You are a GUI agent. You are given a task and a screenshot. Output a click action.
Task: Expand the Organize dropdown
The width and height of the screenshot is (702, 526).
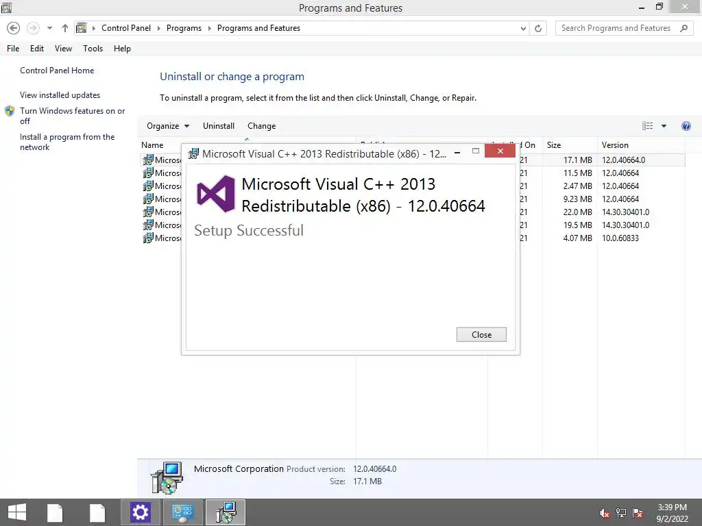click(168, 126)
